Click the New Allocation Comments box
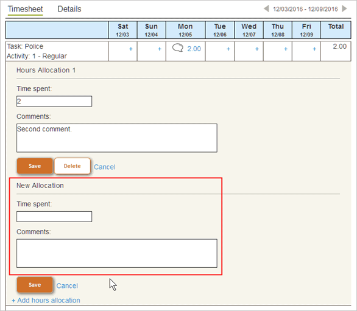 (117, 253)
